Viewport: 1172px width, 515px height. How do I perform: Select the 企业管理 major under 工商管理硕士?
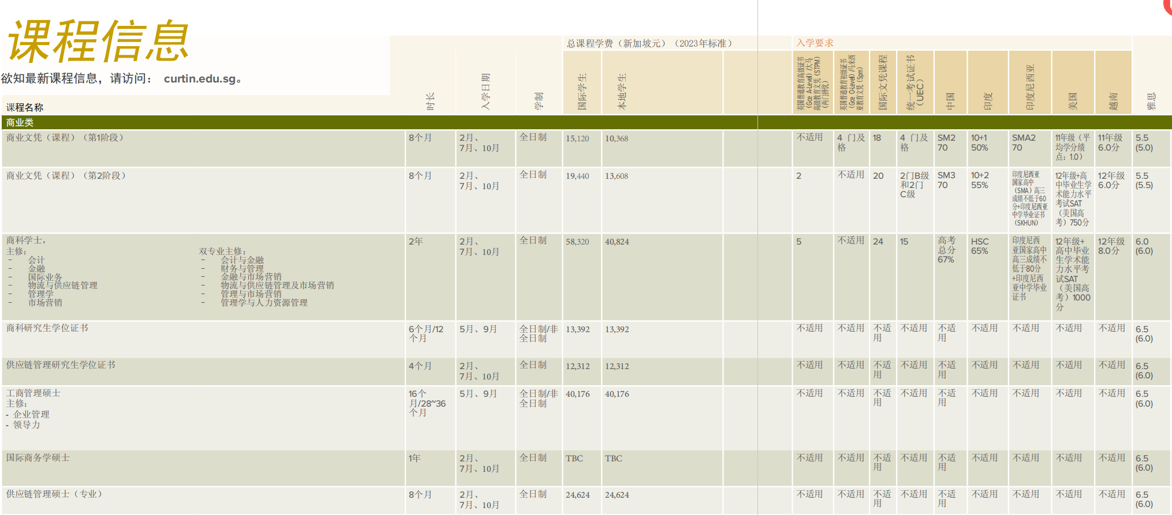pyautogui.click(x=31, y=414)
